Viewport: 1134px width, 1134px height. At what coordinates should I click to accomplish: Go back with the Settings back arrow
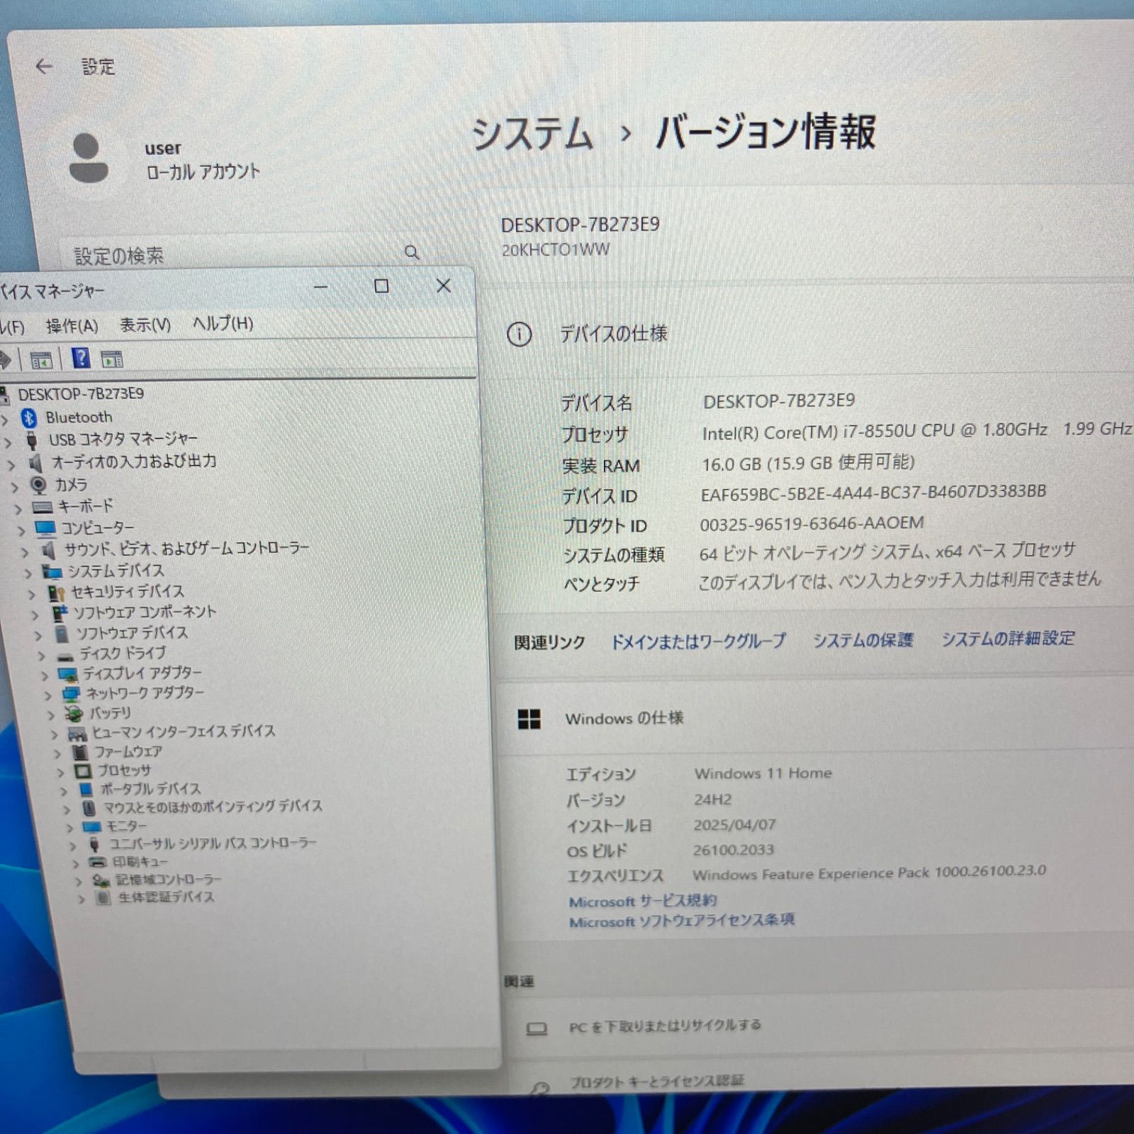tap(44, 67)
